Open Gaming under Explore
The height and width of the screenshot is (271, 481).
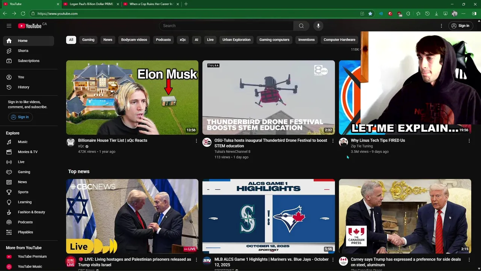coord(29,172)
